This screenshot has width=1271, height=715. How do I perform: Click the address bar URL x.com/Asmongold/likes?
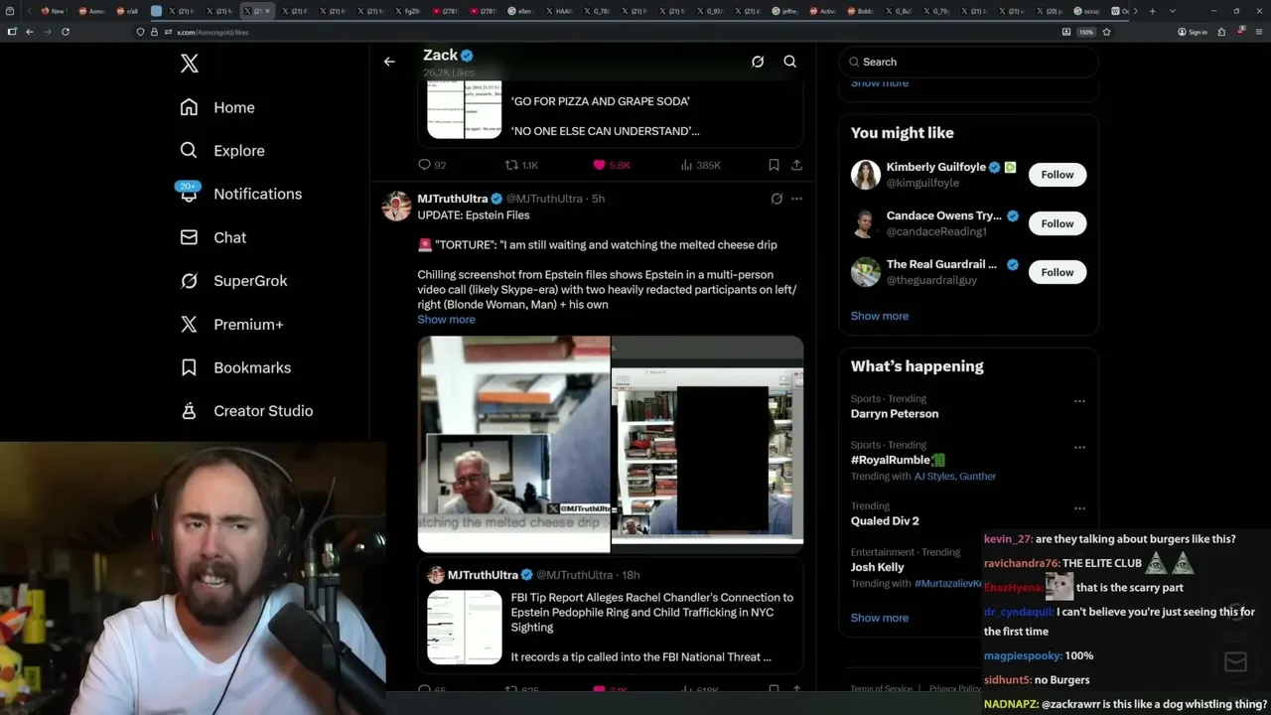212,32
